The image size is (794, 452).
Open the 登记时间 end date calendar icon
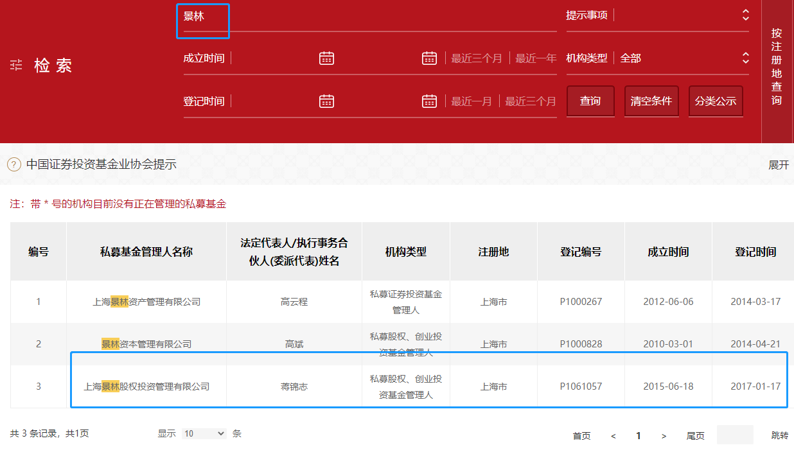point(429,101)
